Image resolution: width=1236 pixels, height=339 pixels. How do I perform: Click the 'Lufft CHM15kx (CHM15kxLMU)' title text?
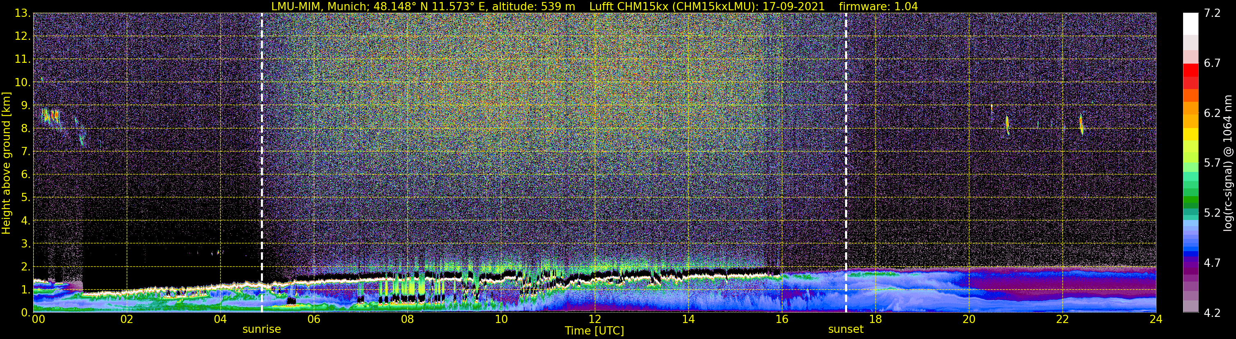click(674, 6)
